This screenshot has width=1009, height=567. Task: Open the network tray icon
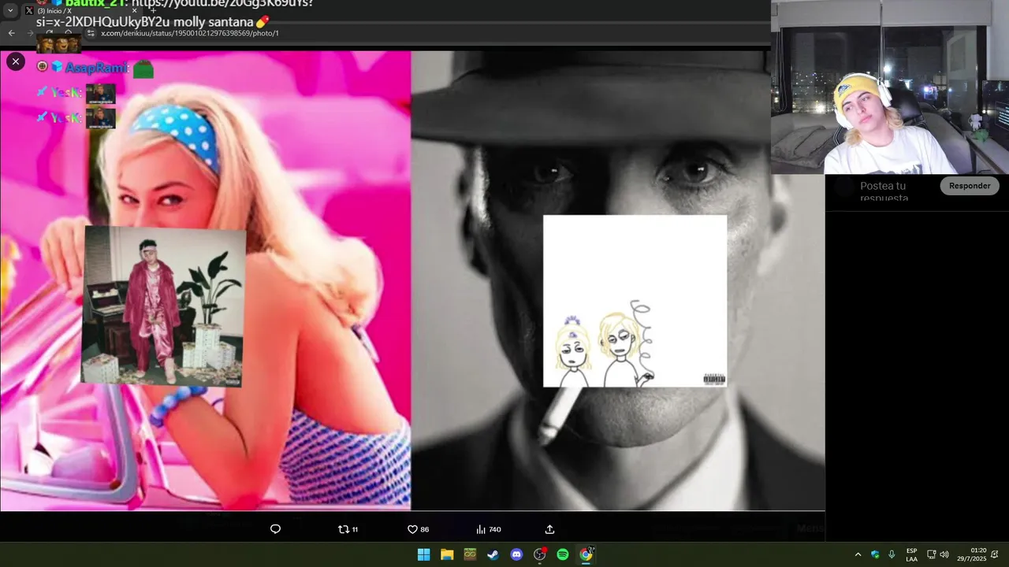click(931, 554)
